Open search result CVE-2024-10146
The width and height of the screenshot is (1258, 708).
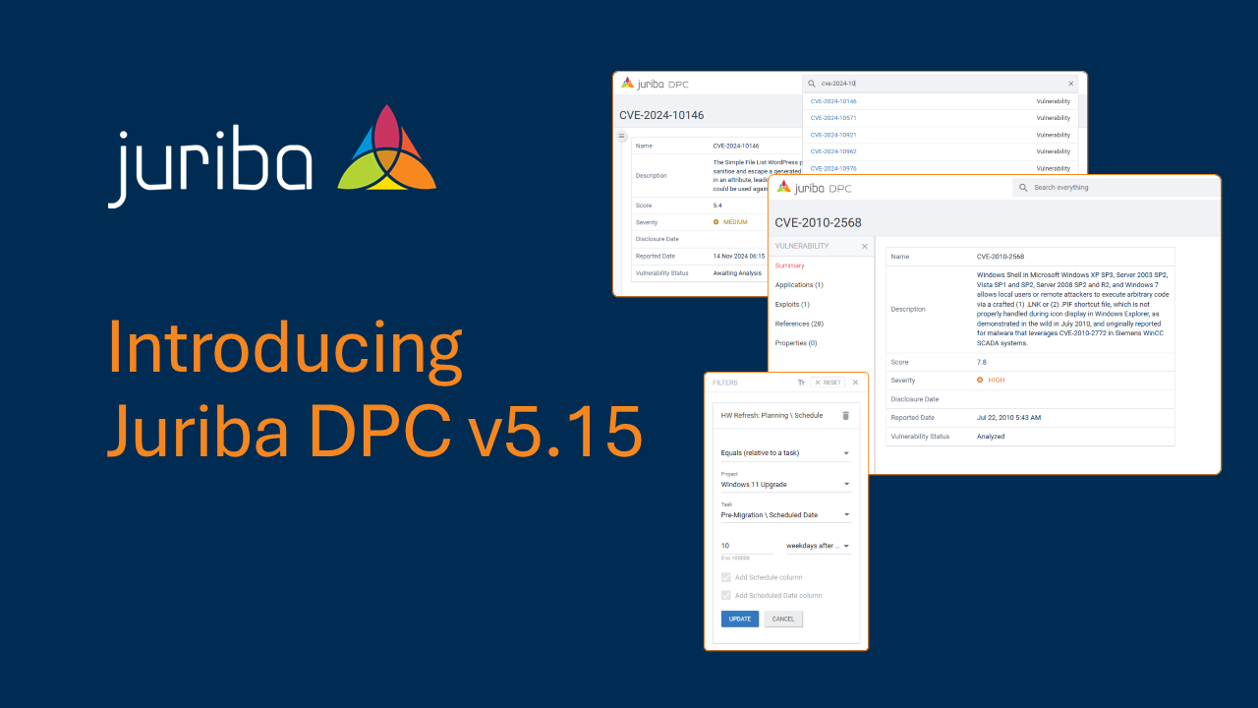833,101
